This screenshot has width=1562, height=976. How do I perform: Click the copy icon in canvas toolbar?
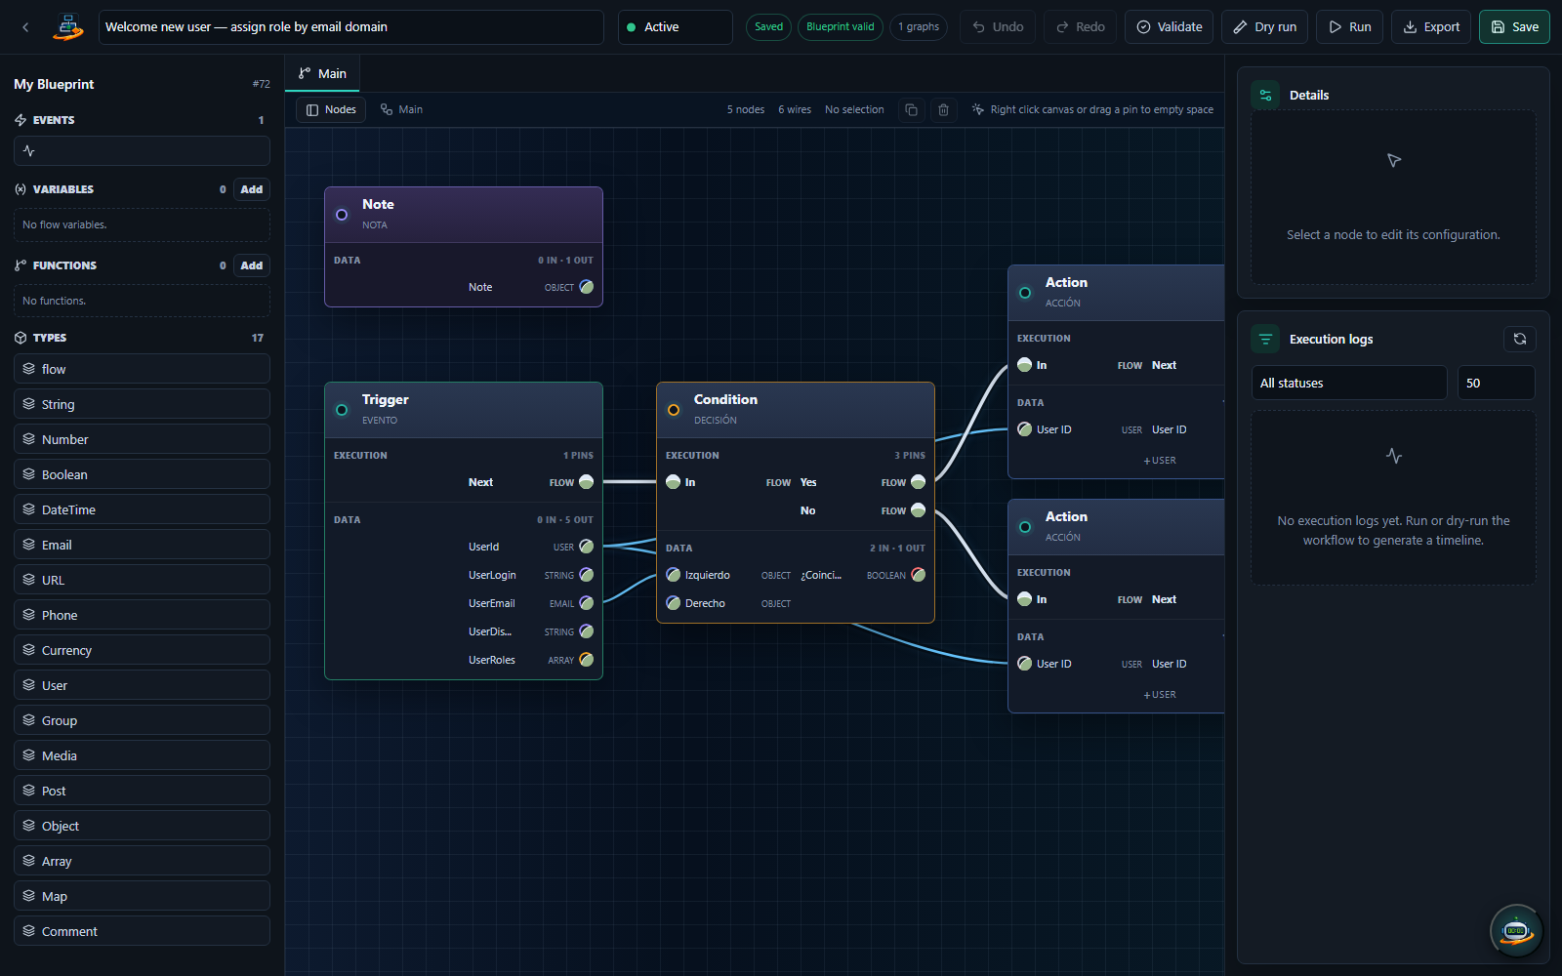[x=911, y=109]
